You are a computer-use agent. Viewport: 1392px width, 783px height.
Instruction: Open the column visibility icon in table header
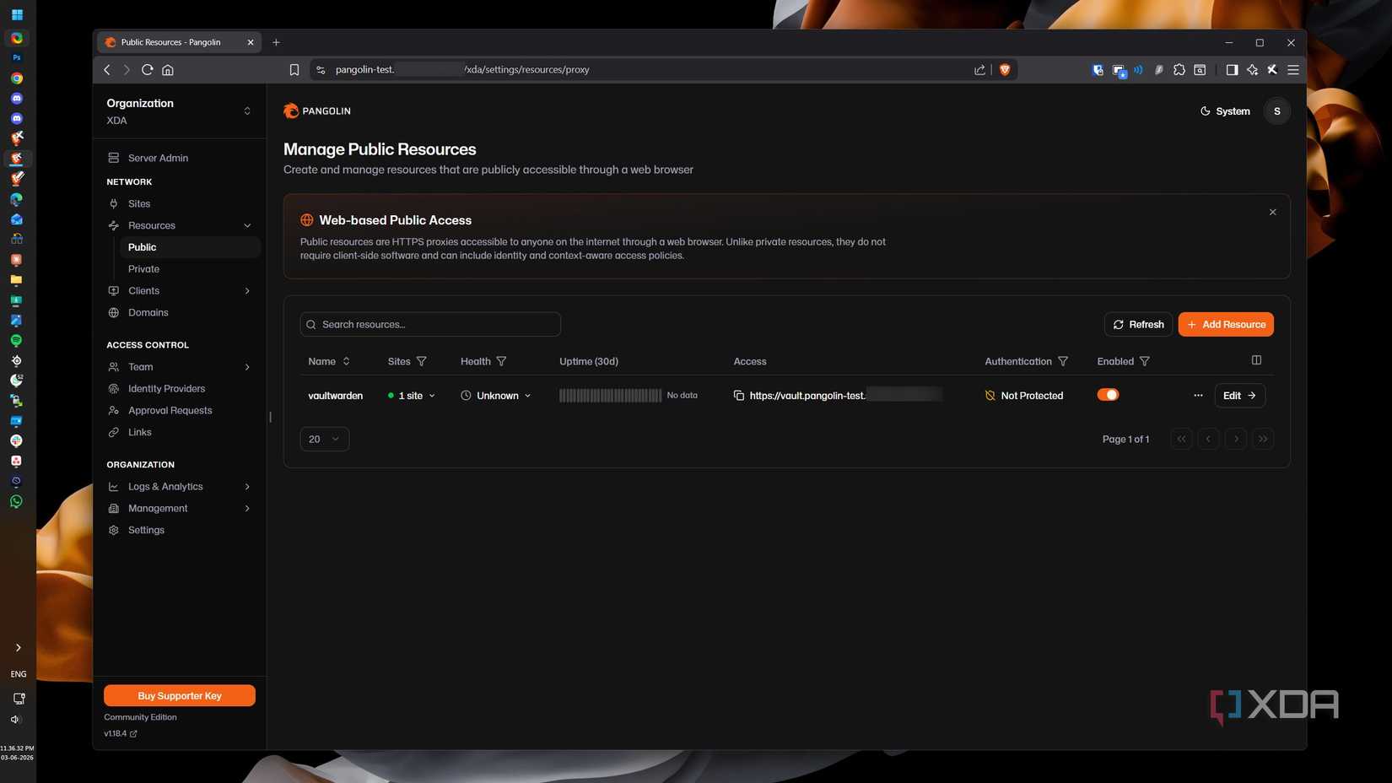point(1256,360)
